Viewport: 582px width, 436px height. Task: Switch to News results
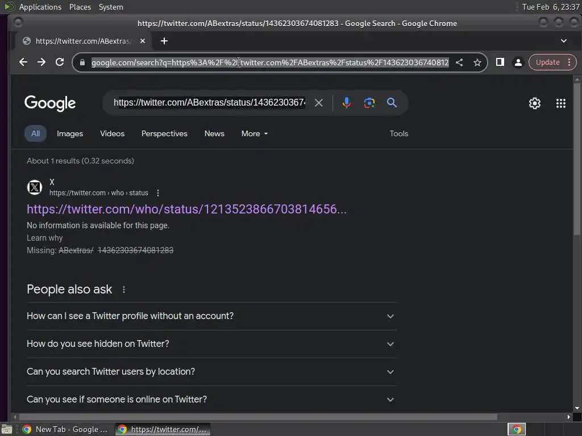214,133
